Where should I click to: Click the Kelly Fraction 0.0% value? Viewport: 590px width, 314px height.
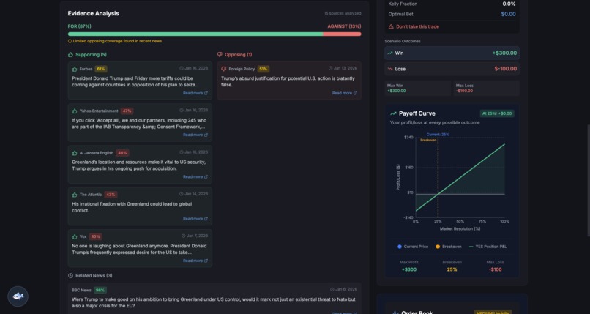pyautogui.click(x=509, y=4)
